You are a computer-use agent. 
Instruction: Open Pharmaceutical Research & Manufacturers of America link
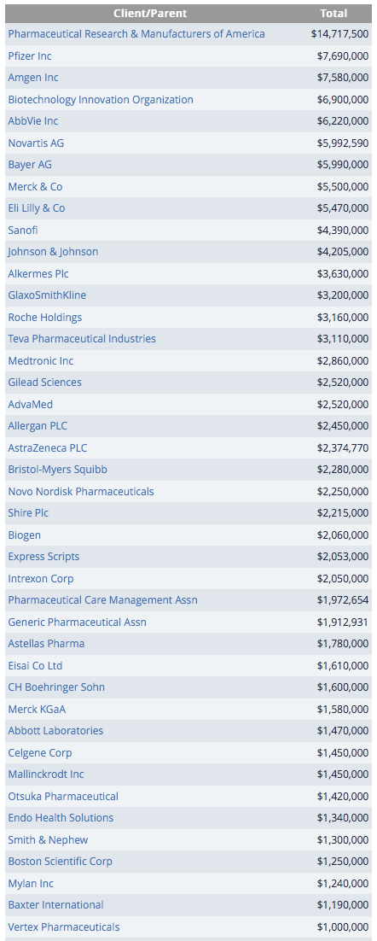click(x=136, y=34)
